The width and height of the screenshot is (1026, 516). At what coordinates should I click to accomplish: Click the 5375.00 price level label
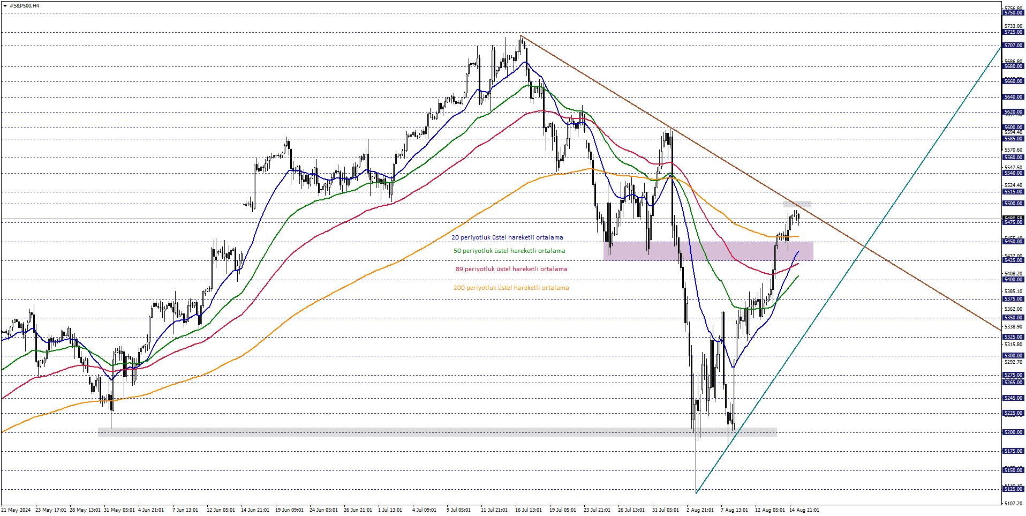(1013, 299)
